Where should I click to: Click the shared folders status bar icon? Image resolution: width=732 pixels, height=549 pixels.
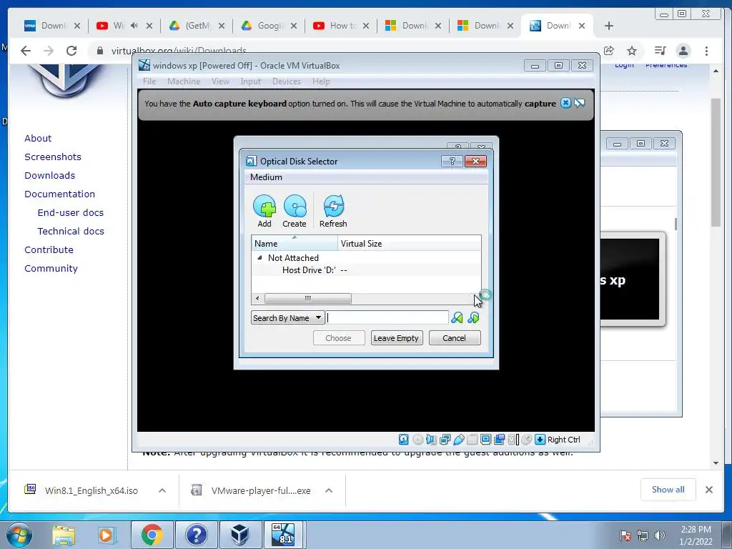point(473,440)
